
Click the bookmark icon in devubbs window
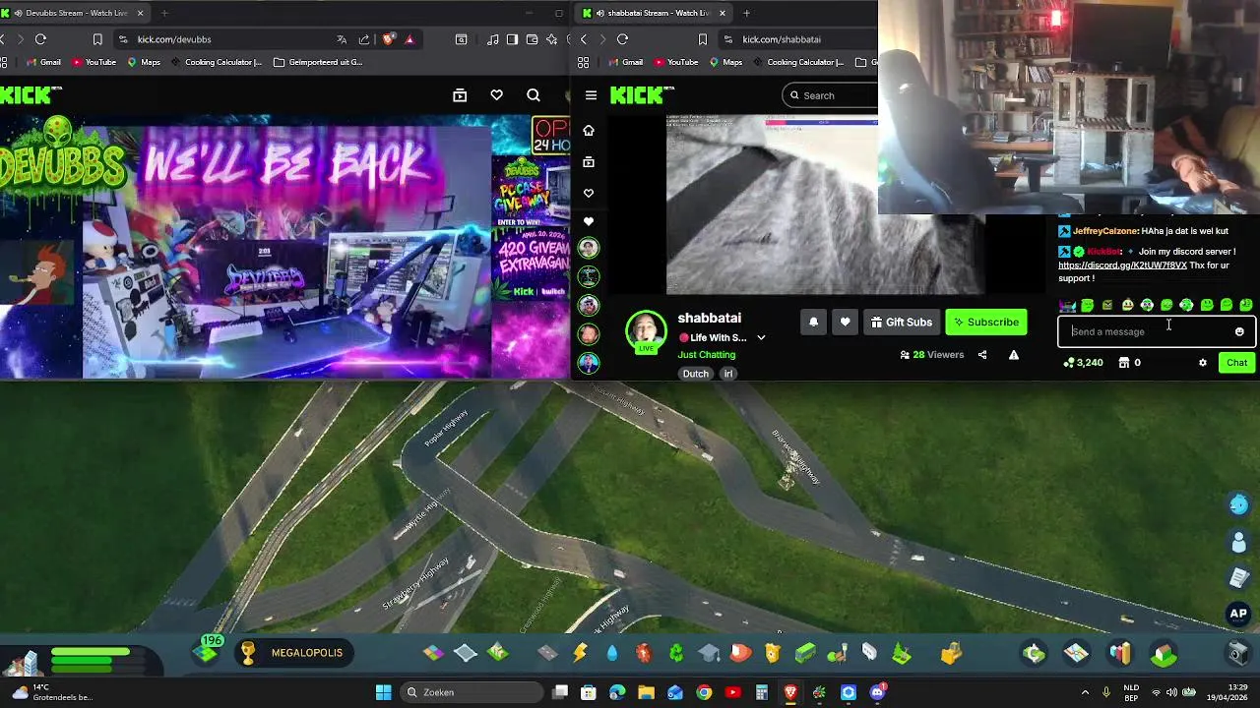97,39
